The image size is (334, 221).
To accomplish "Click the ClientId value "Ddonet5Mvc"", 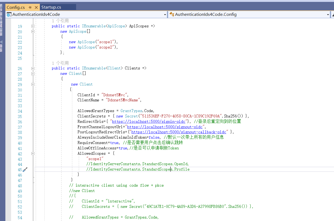I will coord(114,95).
